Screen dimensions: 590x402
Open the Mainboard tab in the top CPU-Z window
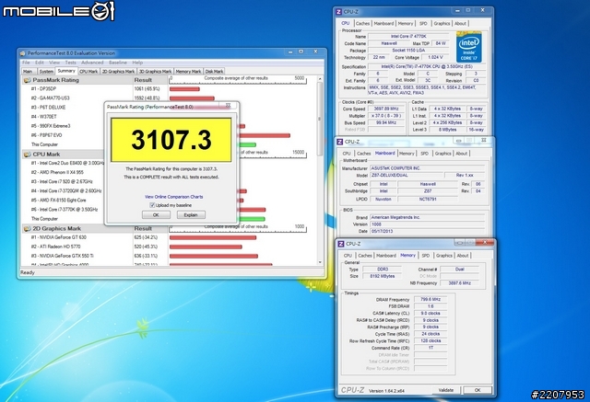(383, 23)
